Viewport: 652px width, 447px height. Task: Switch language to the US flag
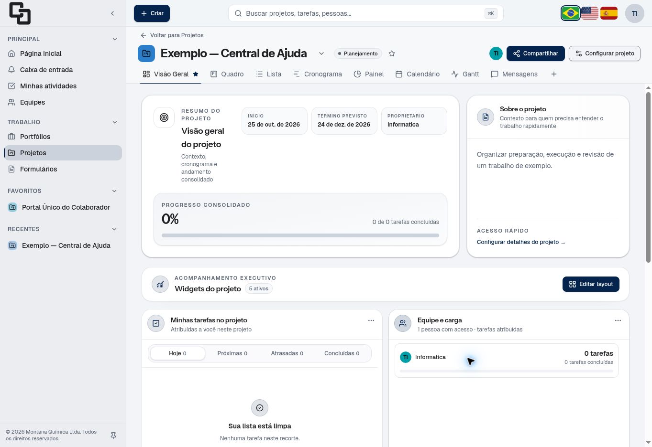coord(590,13)
